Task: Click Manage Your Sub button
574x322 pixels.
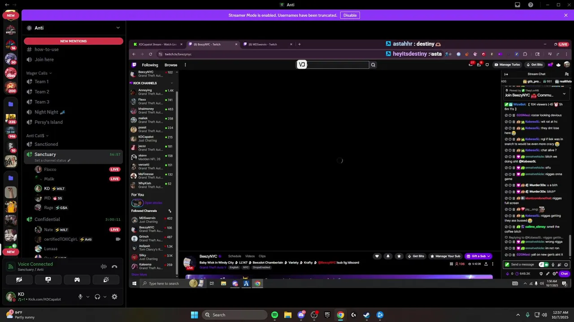Action: pos(445,256)
